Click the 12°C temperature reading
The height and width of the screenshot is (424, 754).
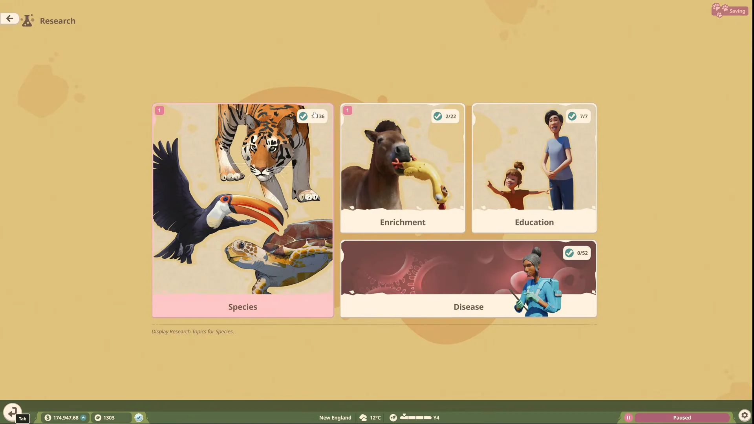pyautogui.click(x=375, y=418)
